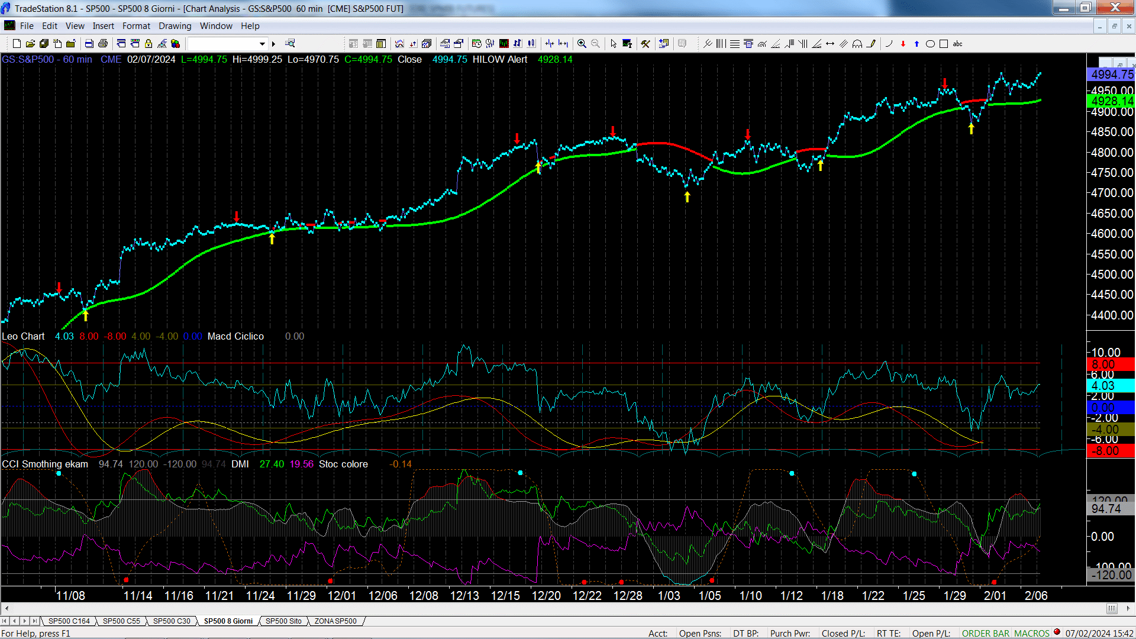Select the SP500 8 Giorni tab
The height and width of the screenshot is (639, 1136).
click(x=228, y=621)
